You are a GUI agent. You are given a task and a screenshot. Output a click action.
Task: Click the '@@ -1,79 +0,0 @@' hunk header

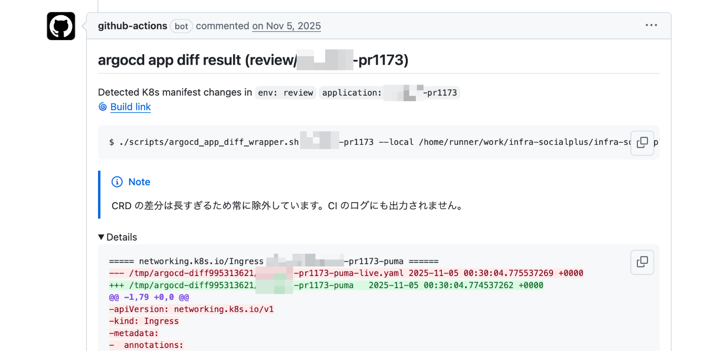pyautogui.click(x=149, y=297)
